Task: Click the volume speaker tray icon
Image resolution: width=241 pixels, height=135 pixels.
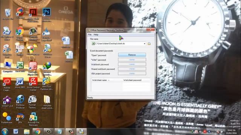Action: pos(200,132)
